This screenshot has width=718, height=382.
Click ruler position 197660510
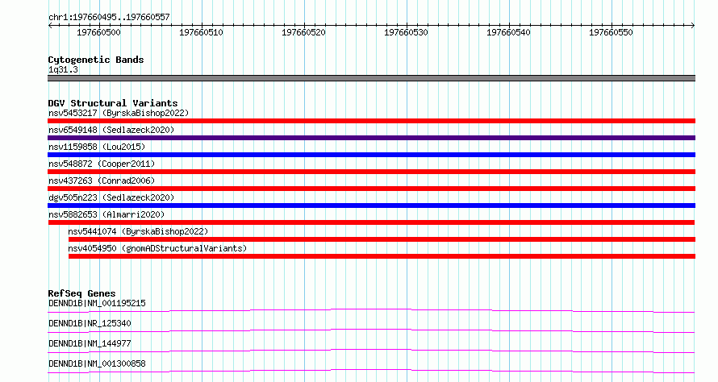point(201,32)
